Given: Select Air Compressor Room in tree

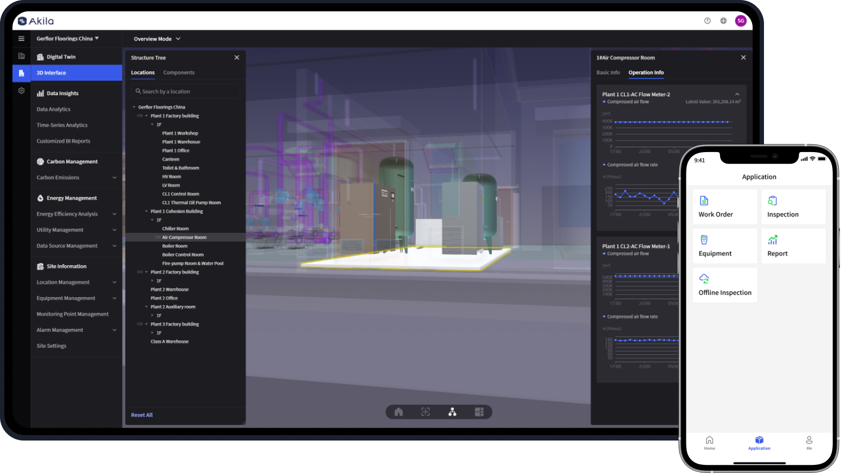Looking at the screenshot, I should [185, 238].
